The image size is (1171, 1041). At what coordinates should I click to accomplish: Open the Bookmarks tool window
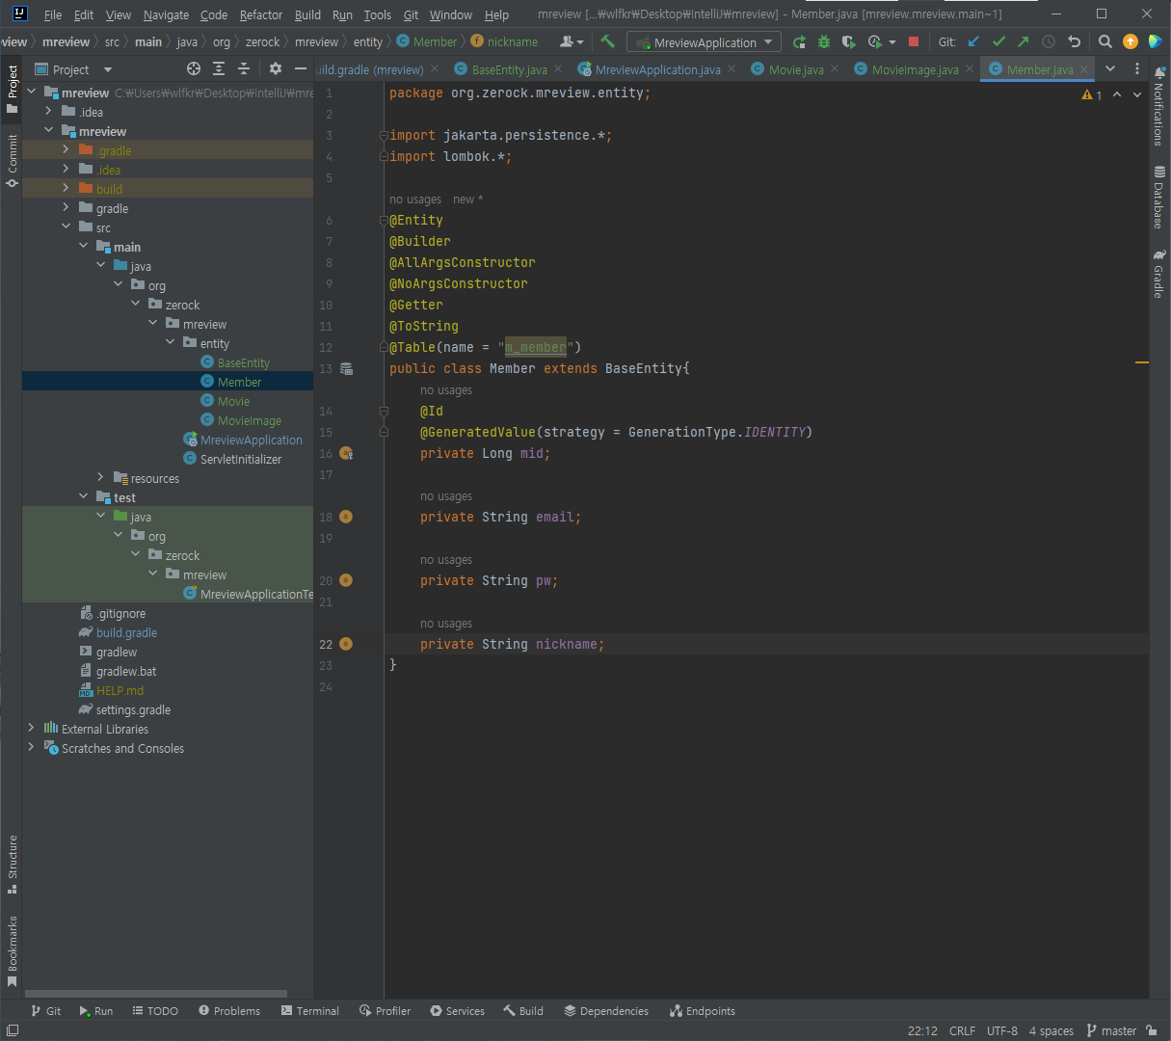12,951
